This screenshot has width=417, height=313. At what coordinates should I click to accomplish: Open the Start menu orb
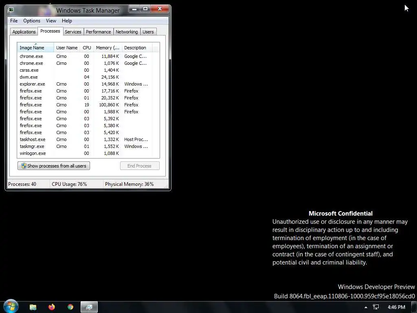11,306
